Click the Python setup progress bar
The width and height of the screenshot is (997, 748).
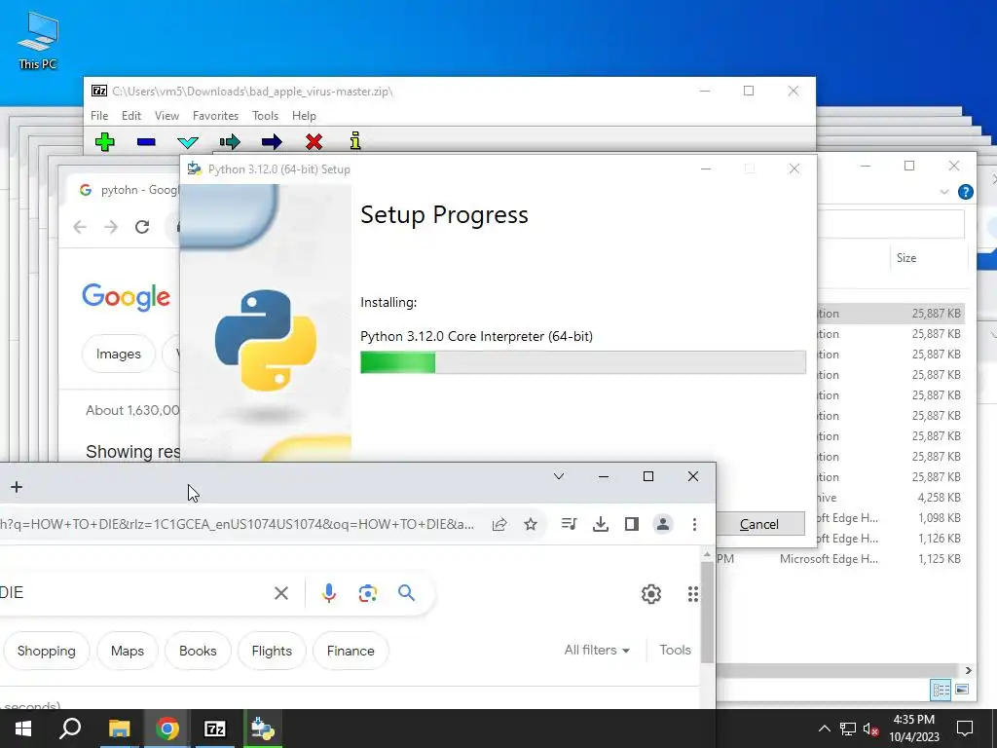tap(583, 362)
